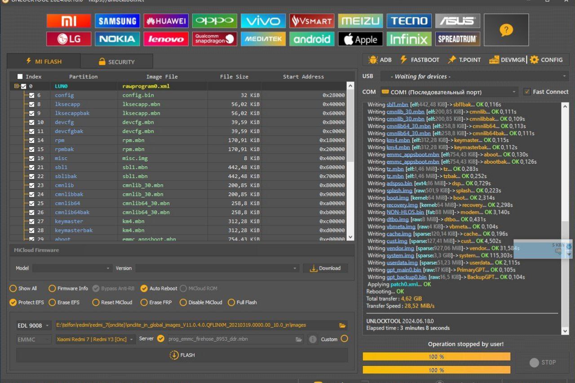Browse for firehose loader file
575x383 pixels.
pos(299,339)
